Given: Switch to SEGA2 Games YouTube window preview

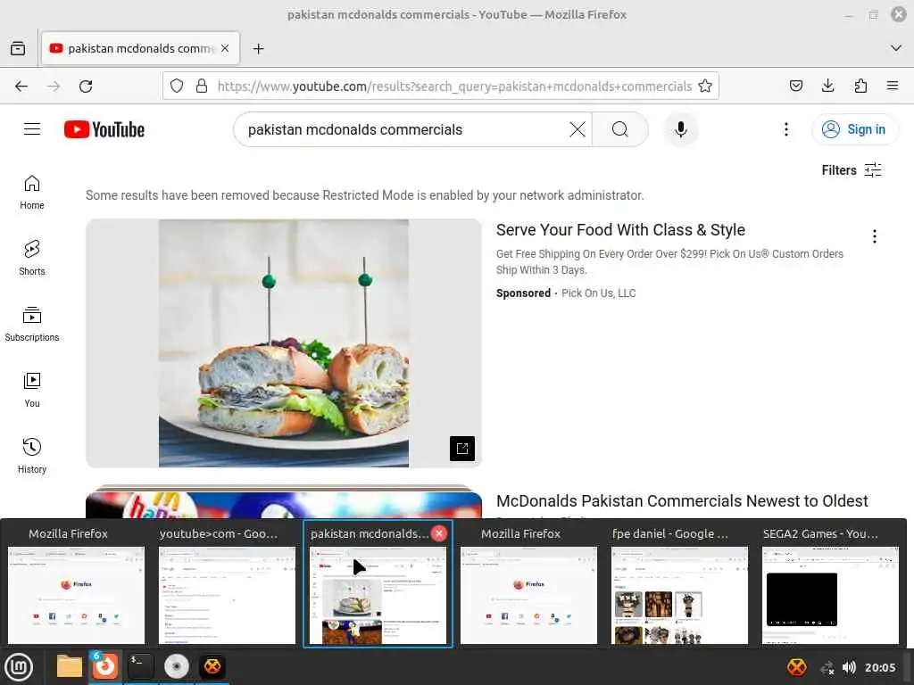Looking at the screenshot, I should 830,584.
